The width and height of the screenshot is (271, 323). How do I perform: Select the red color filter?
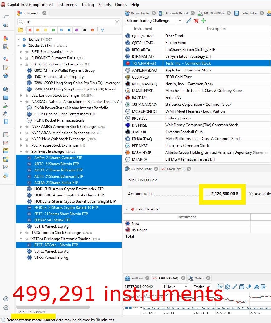[x=30, y=30]
